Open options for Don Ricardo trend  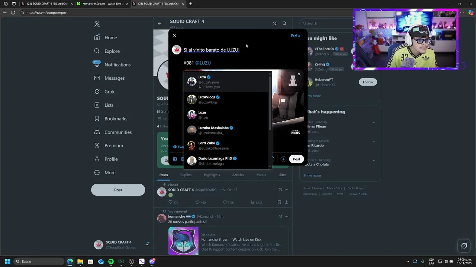[x=374, y=141]
